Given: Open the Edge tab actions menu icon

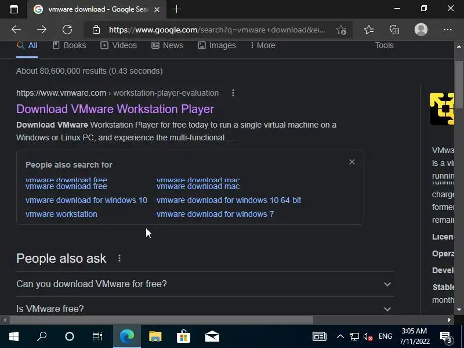Looking at the screenshot, I should [x=13, y=9].
